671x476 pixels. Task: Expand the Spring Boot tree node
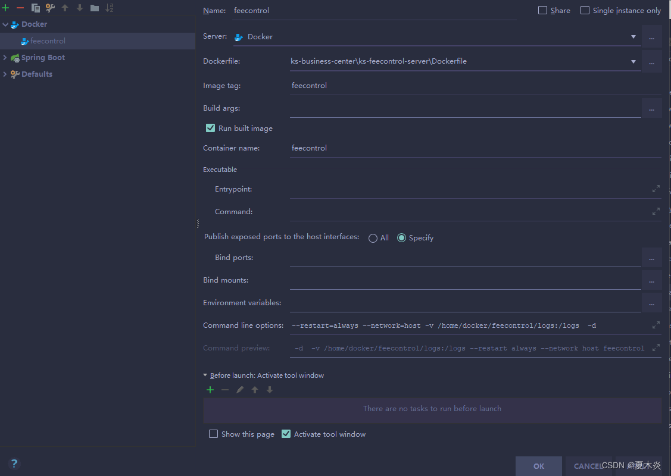point(5,58)
